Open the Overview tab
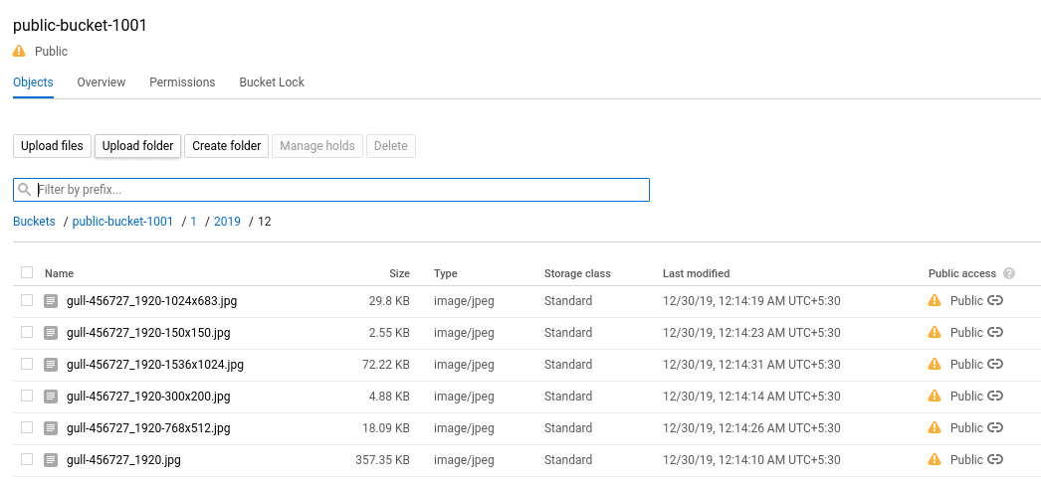1041x481 pixels. 101,82
